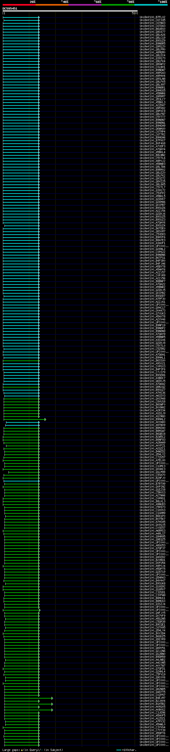
Task: Select hit label UniRef100_C7J379
Action: (152, 372)
